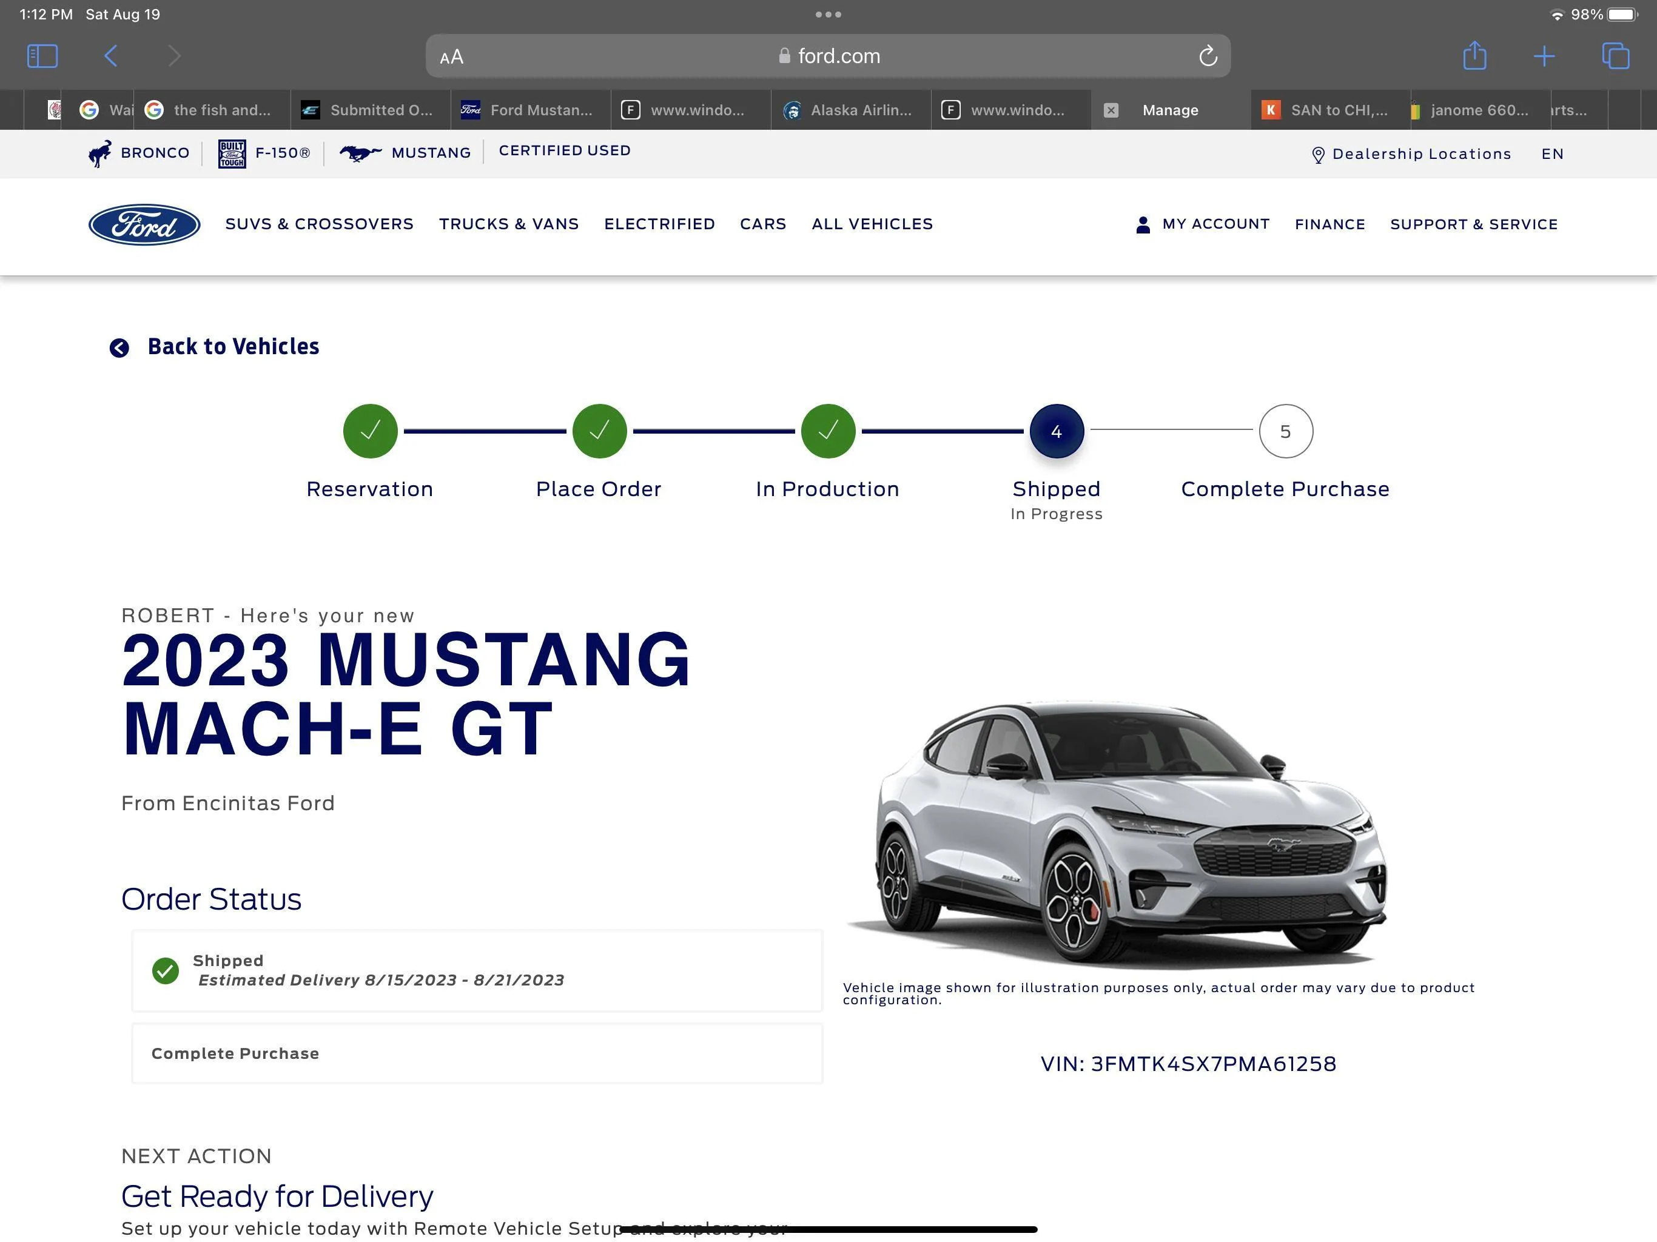This screenshot has height=1242, width=1657.
Task: Open the All Vehicles menu
Action: coord(872,224)
